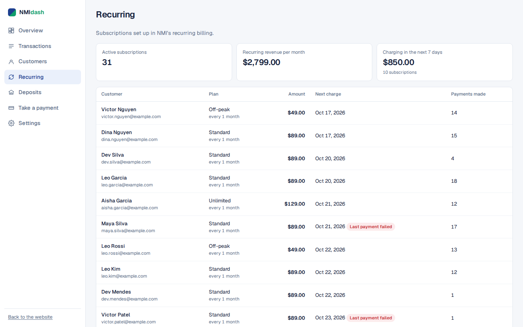The image size is (523, 327).
Task: Click Leo Rossi's payments made count 13
Action: (454, 250)
